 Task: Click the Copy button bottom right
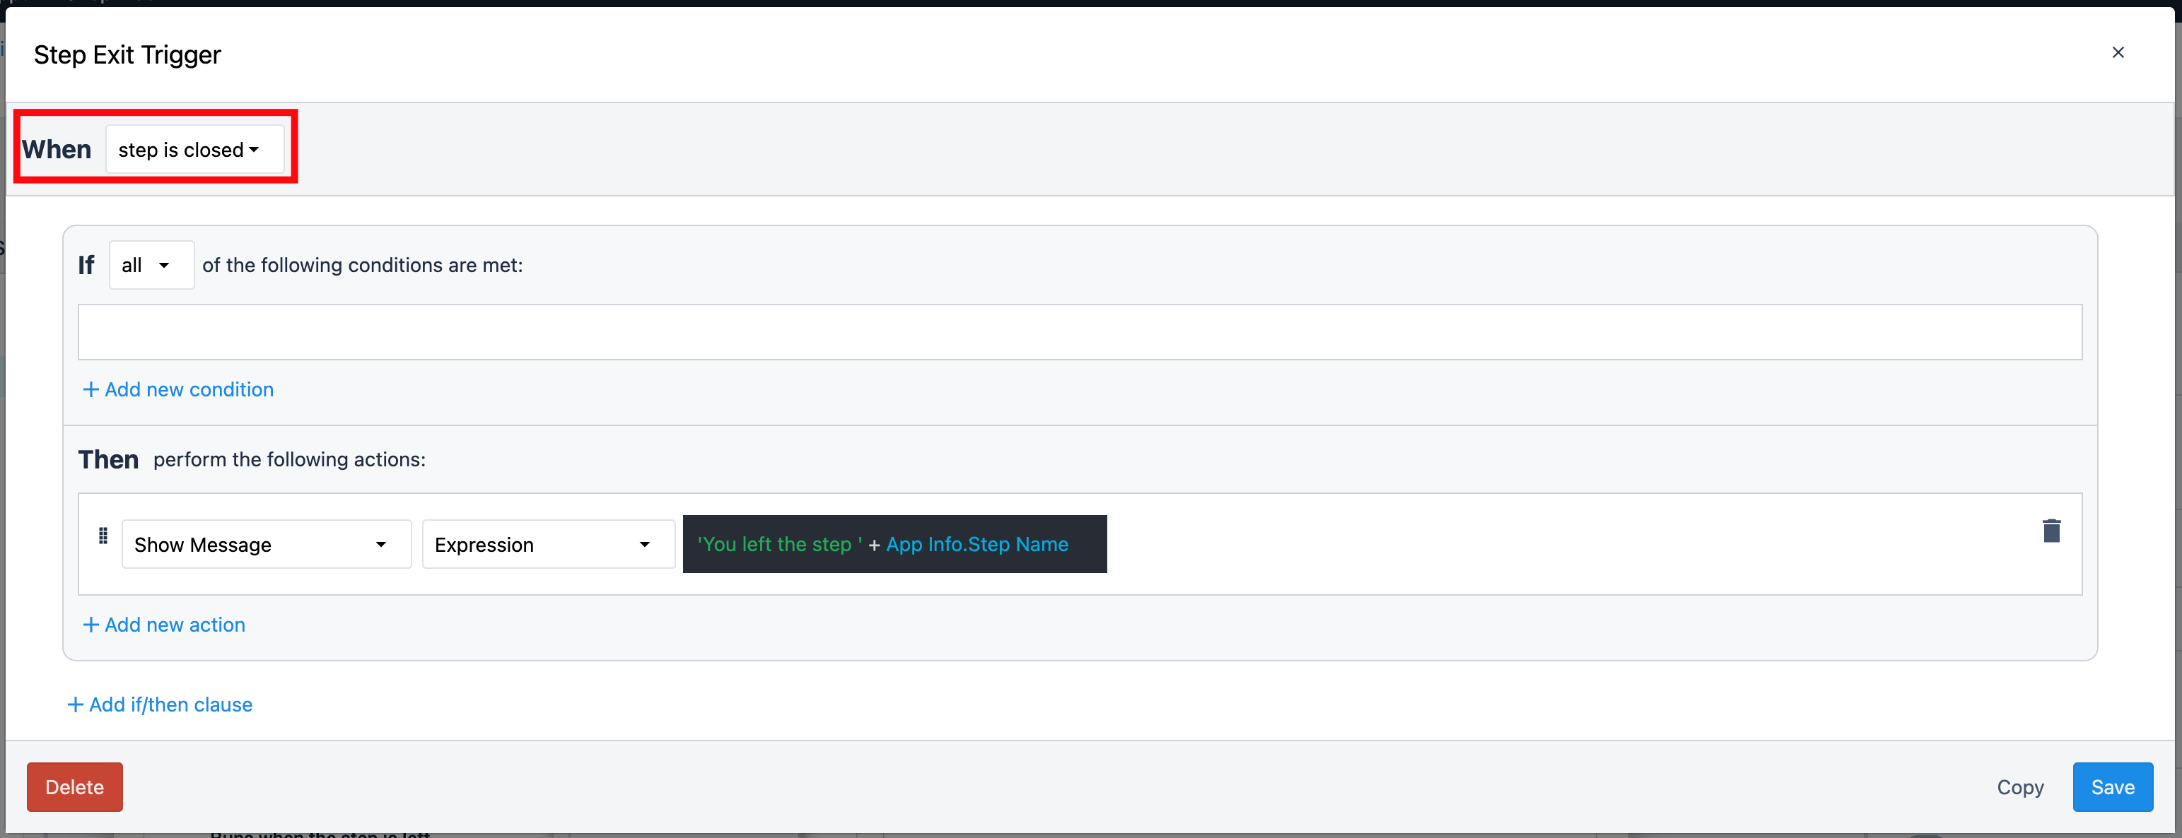click(x=2022, y=786)
